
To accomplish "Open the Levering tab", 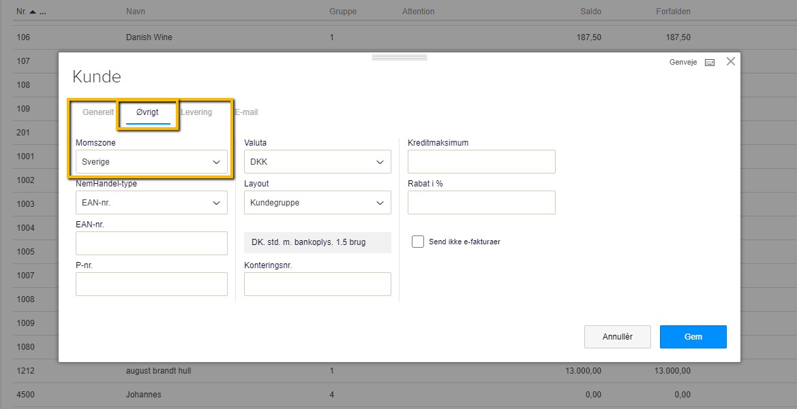I will tap(196, 112).
